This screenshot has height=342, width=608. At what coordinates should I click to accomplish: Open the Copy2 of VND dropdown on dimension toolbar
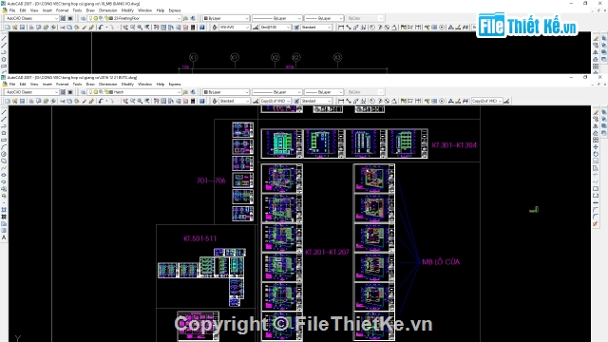coord(486,102)
